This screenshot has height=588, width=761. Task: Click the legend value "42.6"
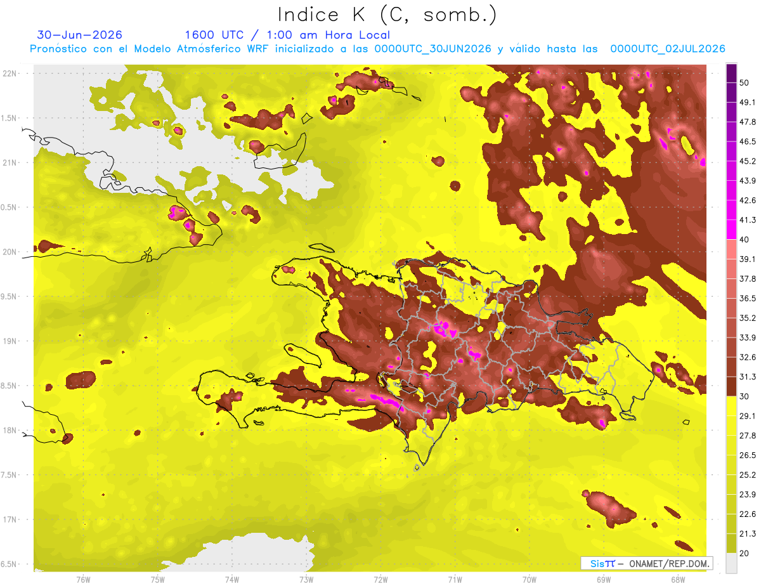(747, 200)
